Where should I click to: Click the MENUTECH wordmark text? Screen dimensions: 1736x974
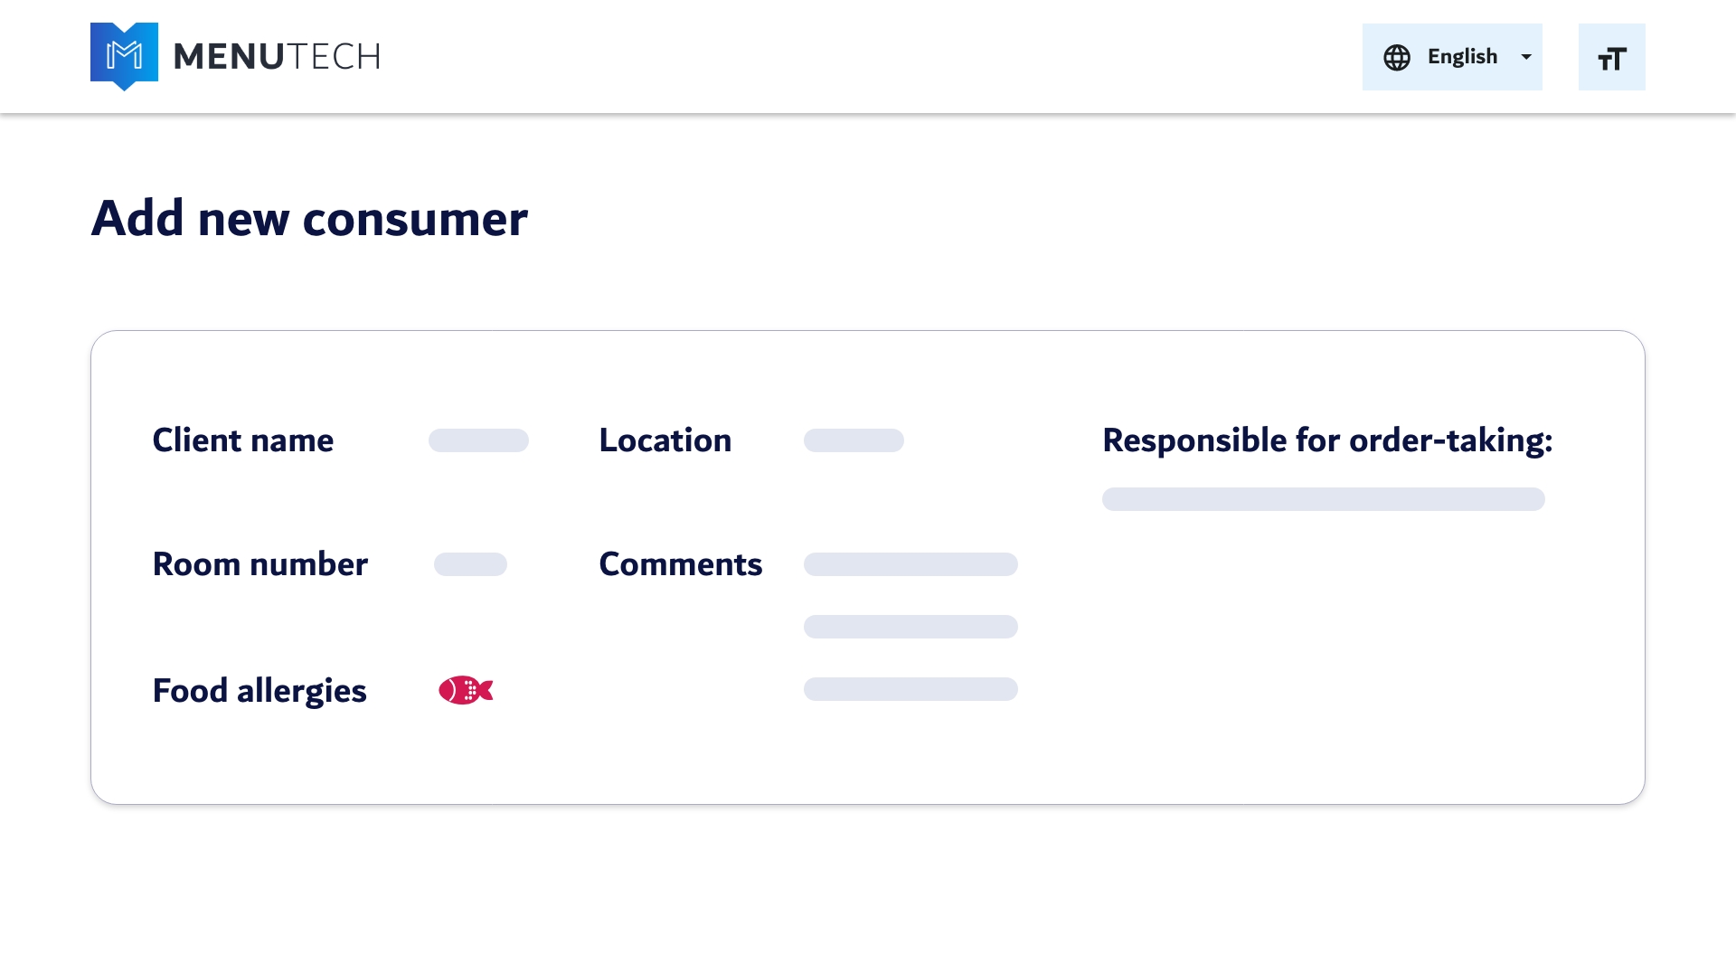pos(276,57)
